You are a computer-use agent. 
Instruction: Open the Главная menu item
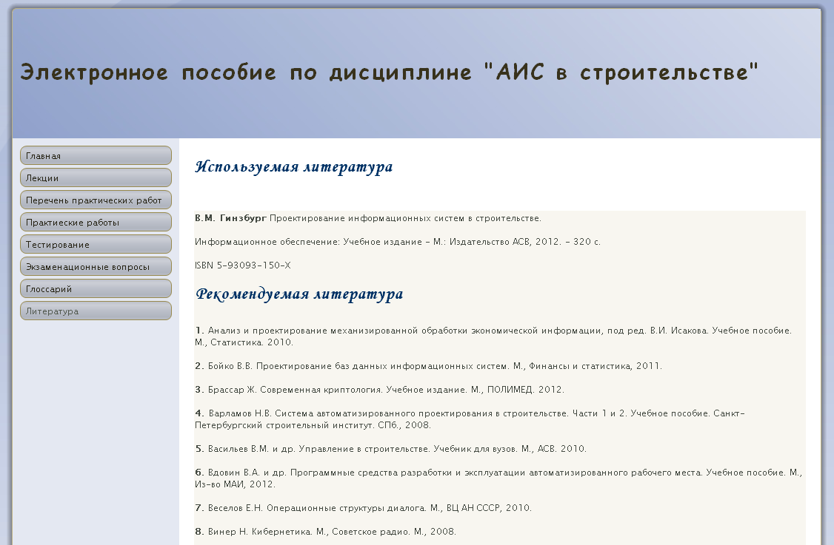coord(96,155)
